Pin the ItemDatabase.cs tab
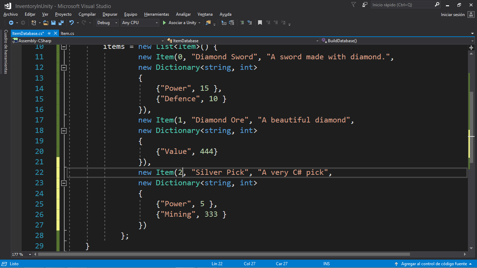This screenshot has width=477, height=268. tap(49, 33)
